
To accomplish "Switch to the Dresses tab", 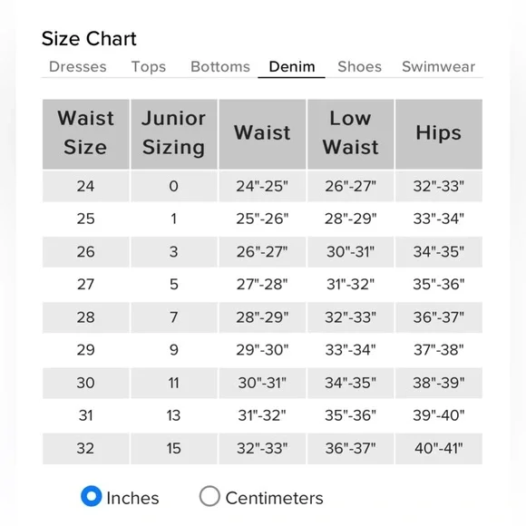I will pos(78,67).
